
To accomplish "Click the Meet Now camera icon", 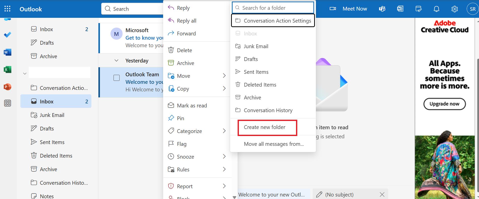I will [x=333, y=9].
